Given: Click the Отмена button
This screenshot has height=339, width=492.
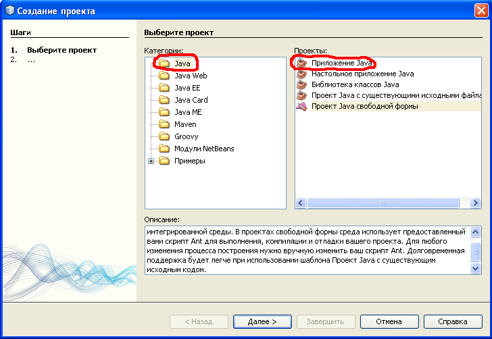Looking at the screenshot, I should [389, 321].
